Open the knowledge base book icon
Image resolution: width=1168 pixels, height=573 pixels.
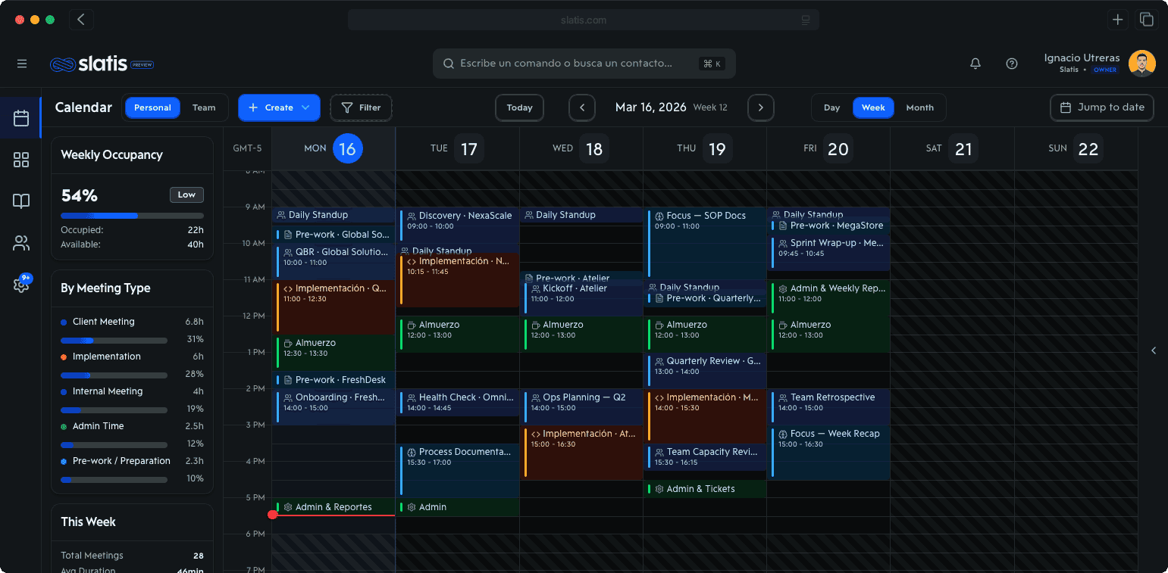[x=20, y=201]
